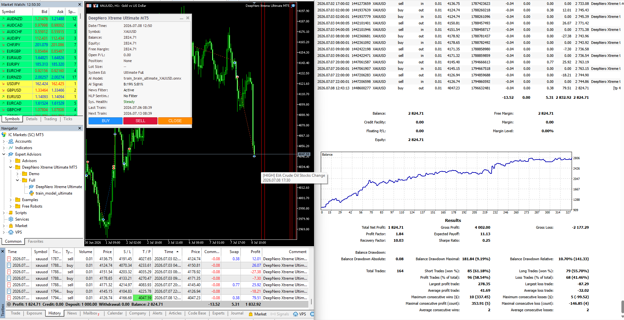Sort history by the second Time column header
624x320 pixels.
(x=168, y=251)
